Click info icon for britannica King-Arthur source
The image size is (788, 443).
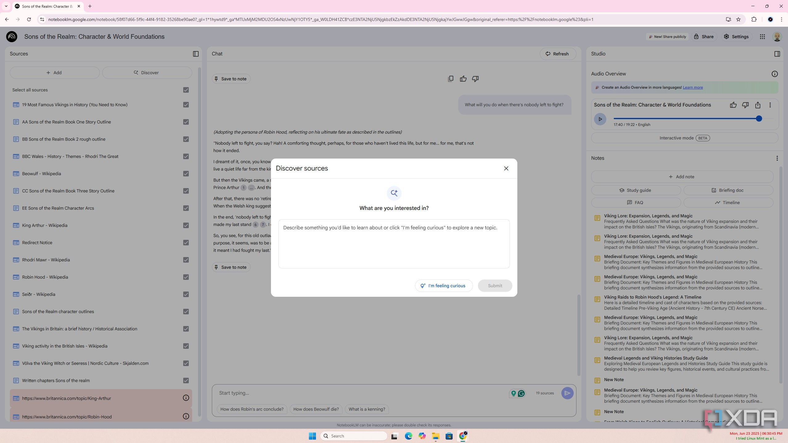click(186, 398)
